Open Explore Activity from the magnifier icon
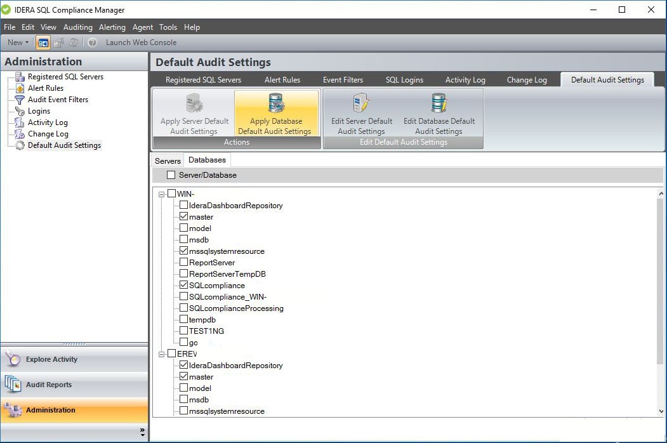 [x=13, y=359]
